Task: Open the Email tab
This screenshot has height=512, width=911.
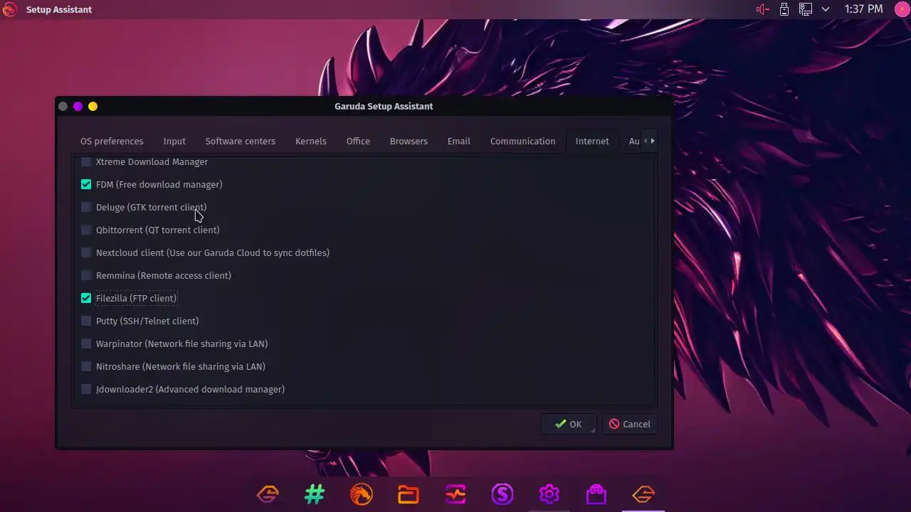Action: 459,141
